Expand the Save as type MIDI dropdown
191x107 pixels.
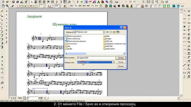point(113,62)
